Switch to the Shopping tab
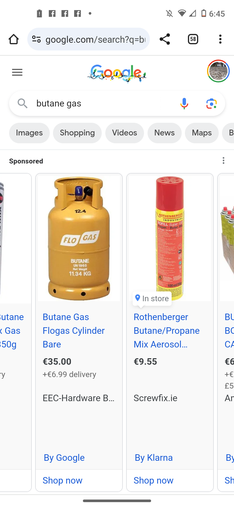234x508 pixels. (77, 133)
